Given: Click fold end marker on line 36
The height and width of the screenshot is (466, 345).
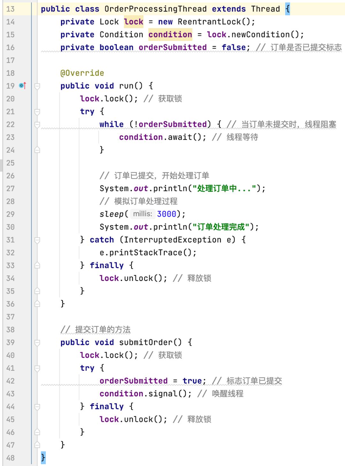Looking at the screenshot, I should click(x=37, y=304).
